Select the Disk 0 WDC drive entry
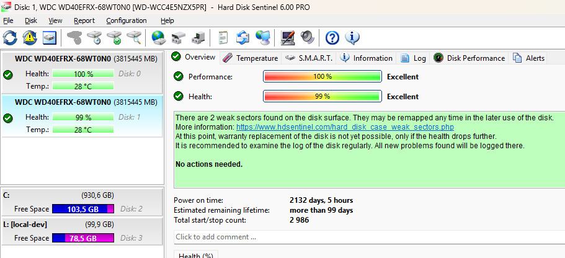The height and width of the screenshot is (258, 565). pyautogui.click(x=81, y=73)
